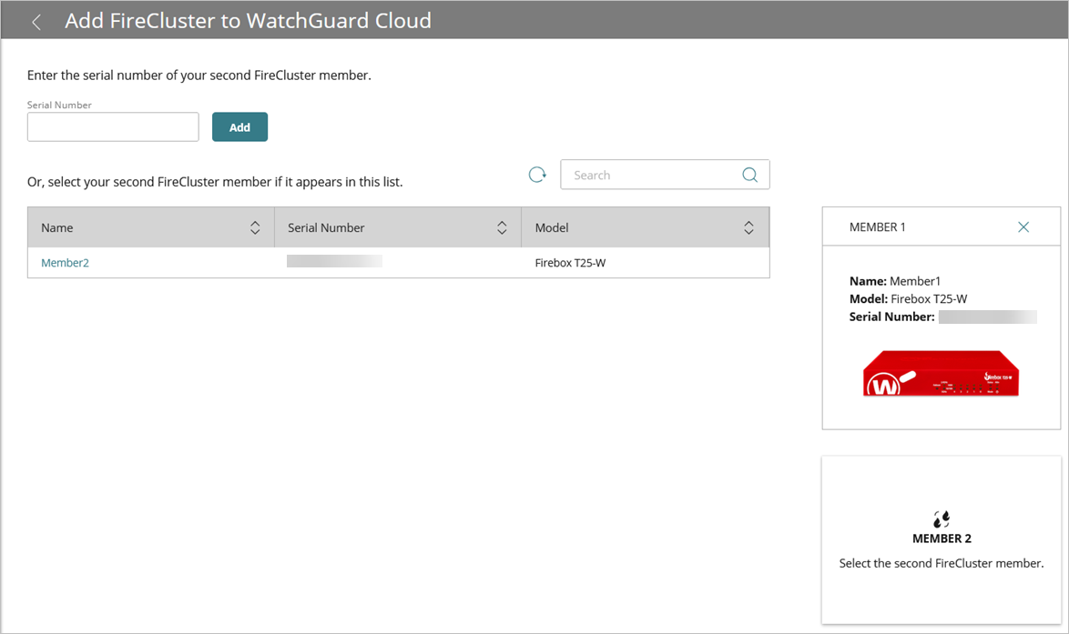Viewport: 1069px width, 634px height.
Task: Refresh the FireCluster member list
Action: pyautogui.click(x=536, y=174)
